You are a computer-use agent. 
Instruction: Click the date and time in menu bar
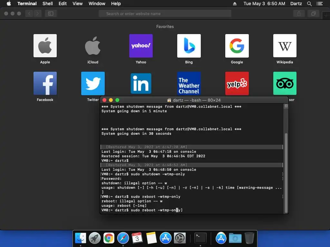point(264,4)
